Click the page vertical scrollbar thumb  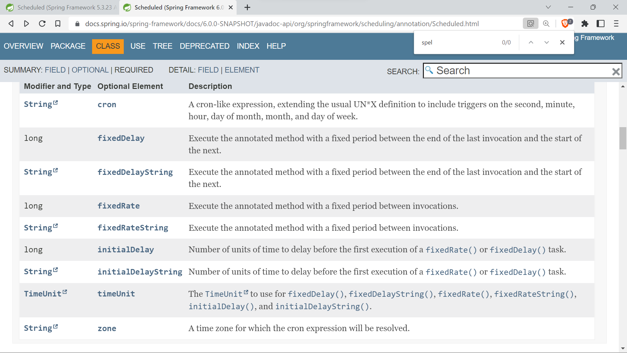coord(623,138)
